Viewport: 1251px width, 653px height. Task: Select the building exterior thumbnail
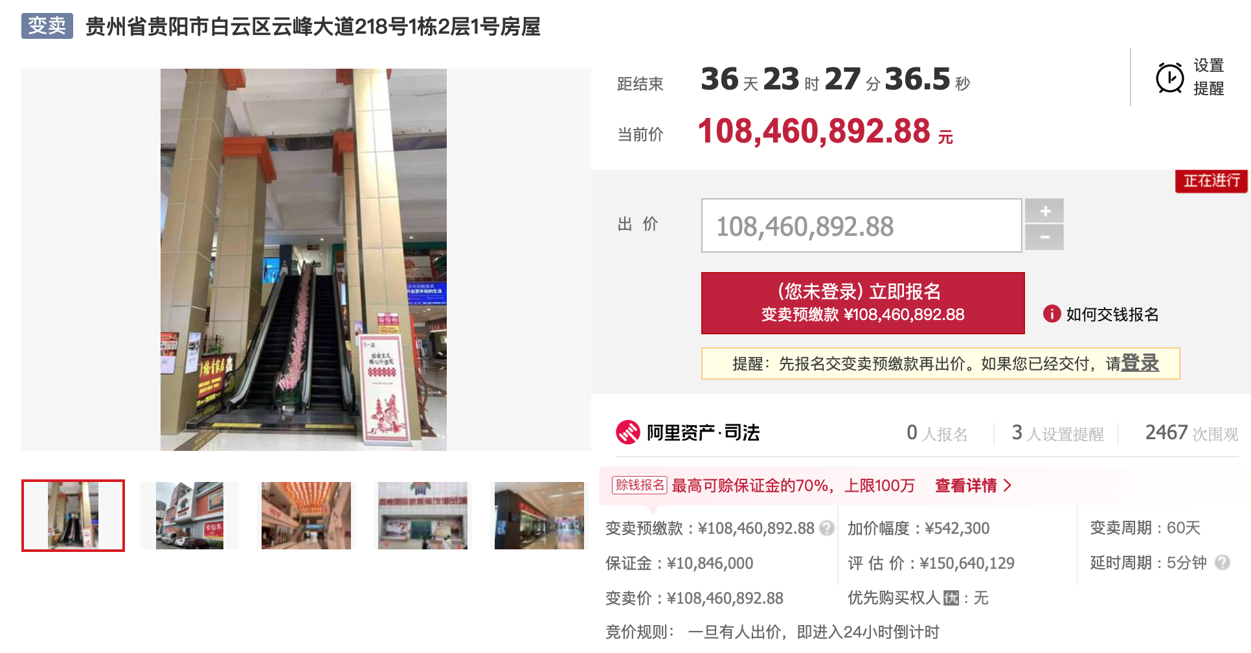(x=190, y=516)
